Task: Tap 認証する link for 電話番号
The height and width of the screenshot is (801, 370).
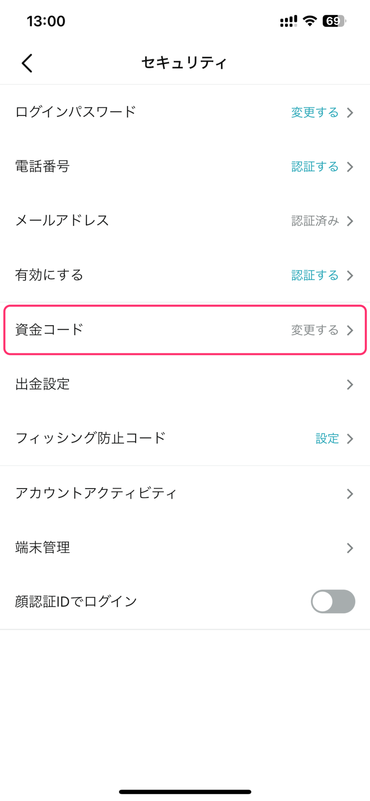Action: point(315,166)
